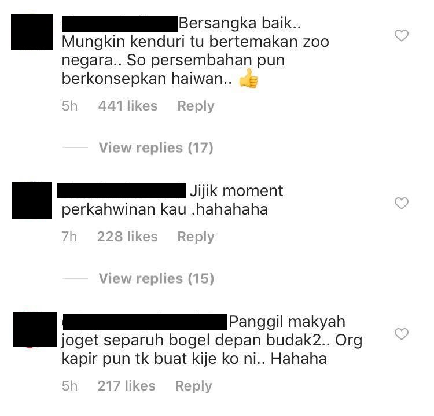The height and width of the screenshot is (416, 434).
Task: Like the 'Bersangka baik' comment heart
Action: (x=402, y=35)
